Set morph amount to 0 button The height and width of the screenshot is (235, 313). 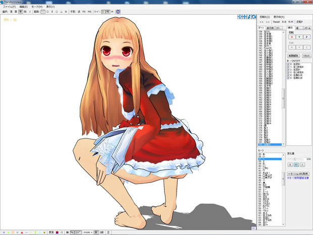pos(290,165)
